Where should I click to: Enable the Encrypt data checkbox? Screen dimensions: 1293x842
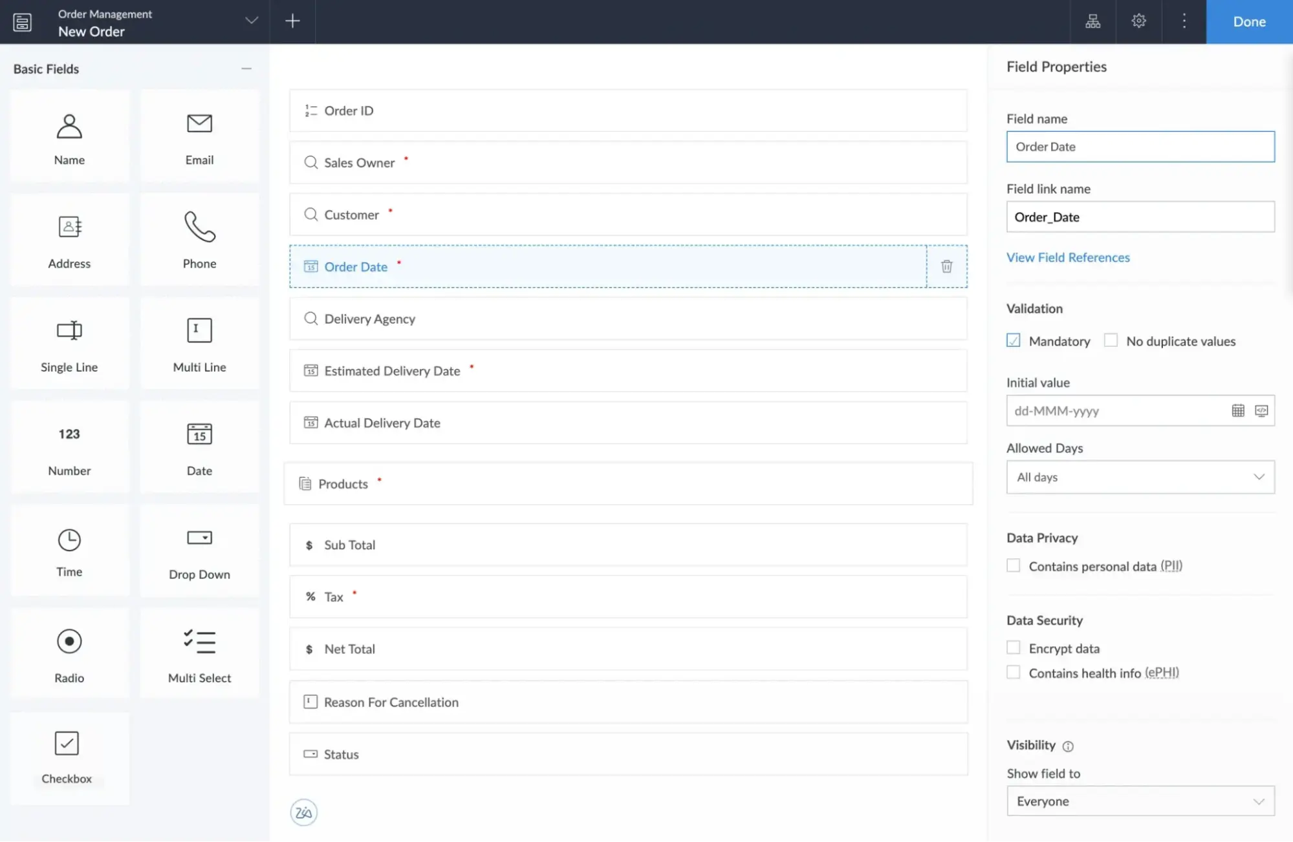click(x=1013, y=647)
